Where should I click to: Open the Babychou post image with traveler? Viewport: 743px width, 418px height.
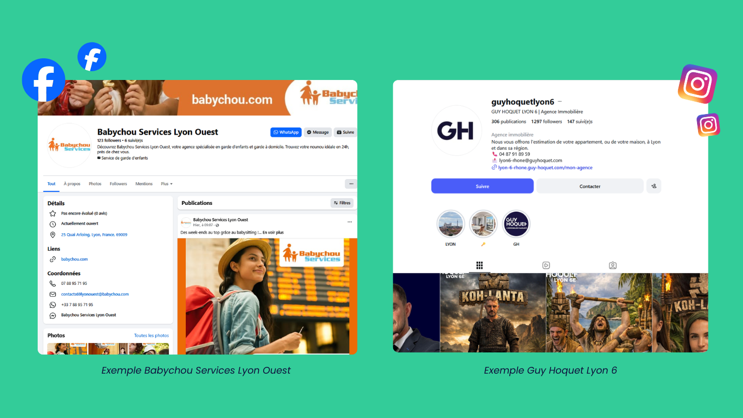pyautogui.click(x=267, y=296)
